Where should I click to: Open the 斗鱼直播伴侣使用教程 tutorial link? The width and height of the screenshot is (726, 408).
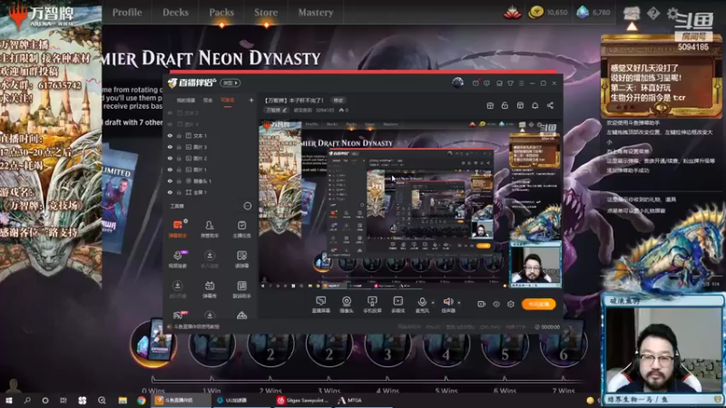(x=196, y=326)
